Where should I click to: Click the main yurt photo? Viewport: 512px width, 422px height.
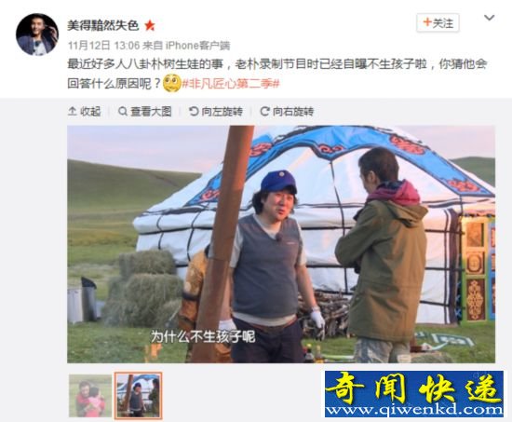[x=281, y=244]
